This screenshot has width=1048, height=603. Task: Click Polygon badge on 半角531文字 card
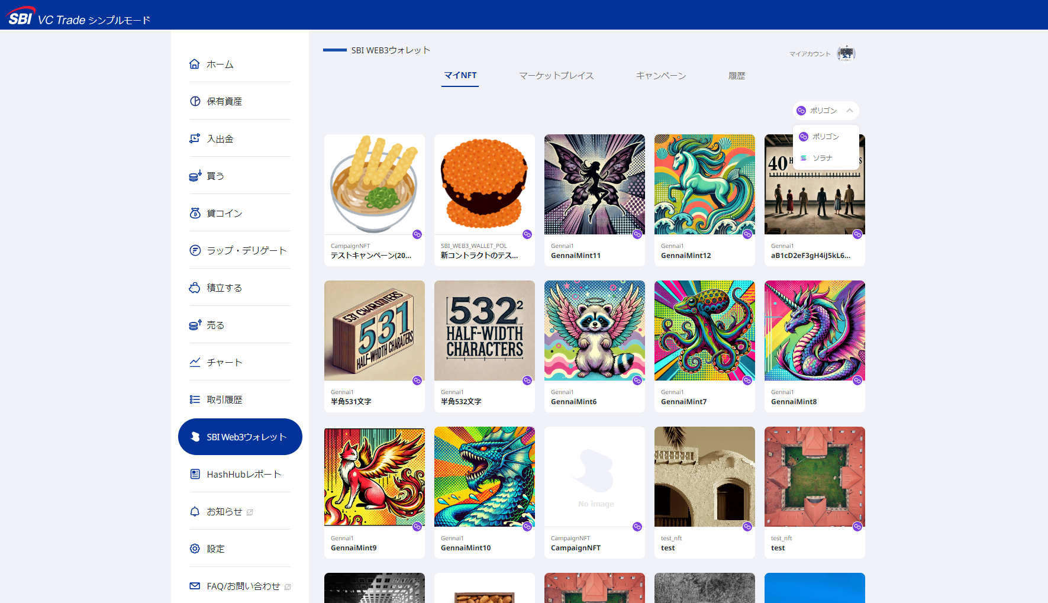tap(417, 380)
